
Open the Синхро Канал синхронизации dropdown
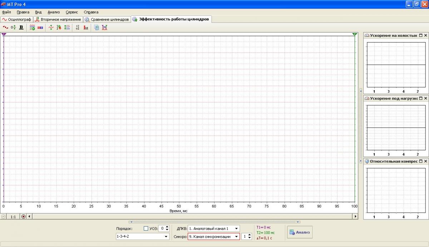point(236,236)
